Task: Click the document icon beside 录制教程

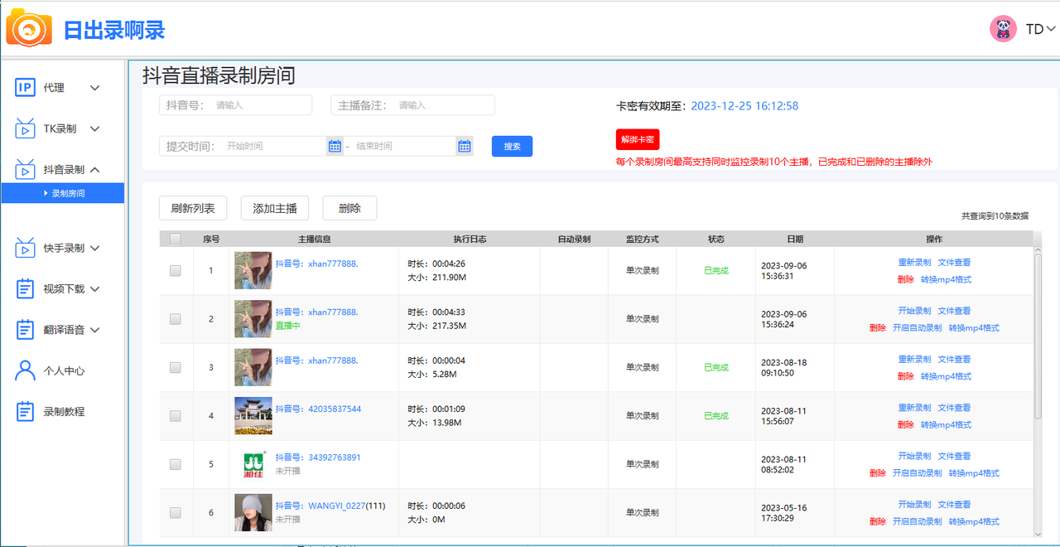Action: coord(26,411)
